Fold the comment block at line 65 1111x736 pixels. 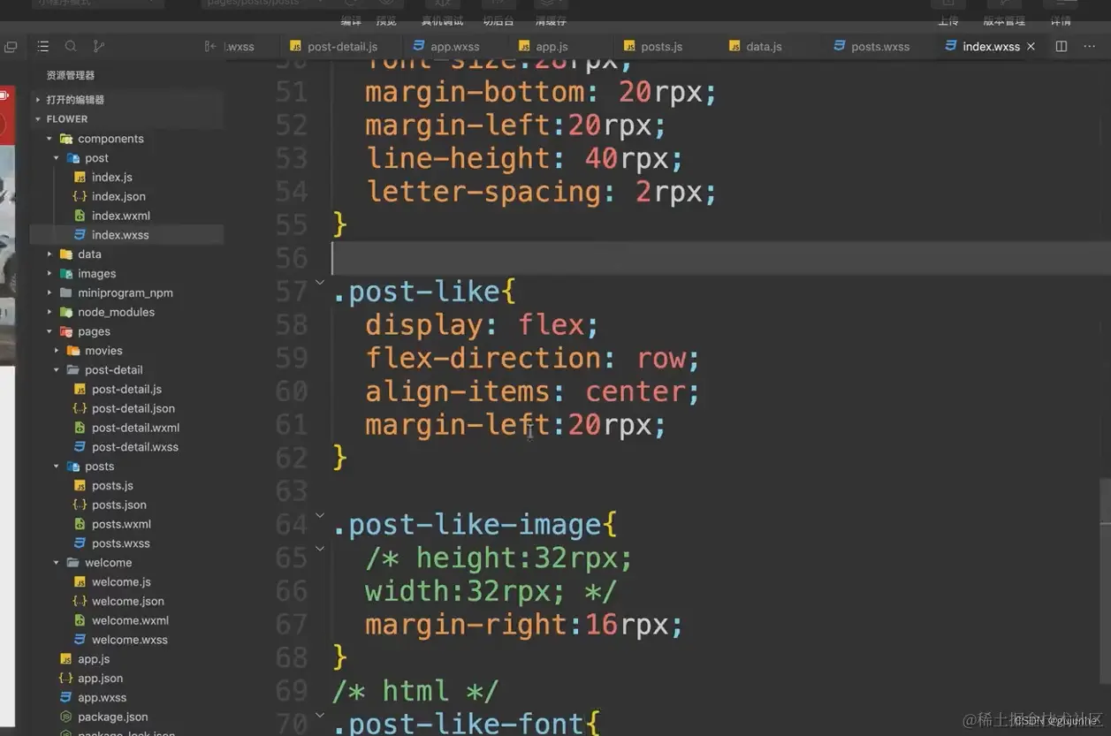coord(320,550)
